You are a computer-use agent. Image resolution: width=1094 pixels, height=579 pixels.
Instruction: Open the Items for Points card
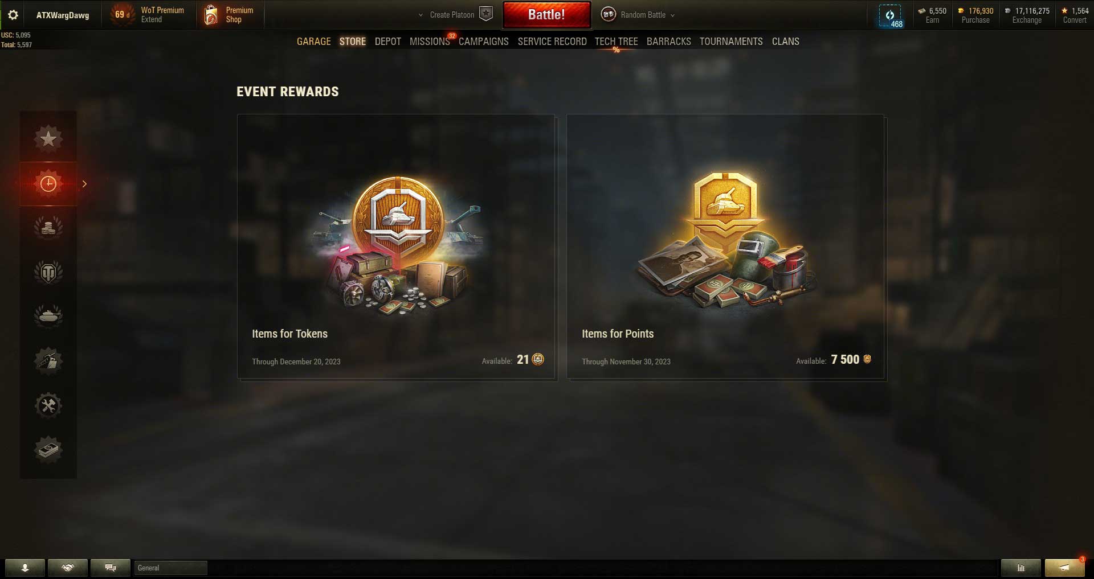click(x=726, y=247)
